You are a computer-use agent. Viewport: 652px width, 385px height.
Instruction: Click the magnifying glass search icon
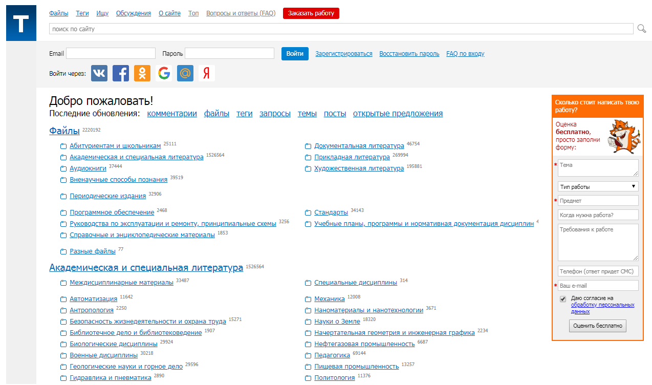click(x=641, y=29)
